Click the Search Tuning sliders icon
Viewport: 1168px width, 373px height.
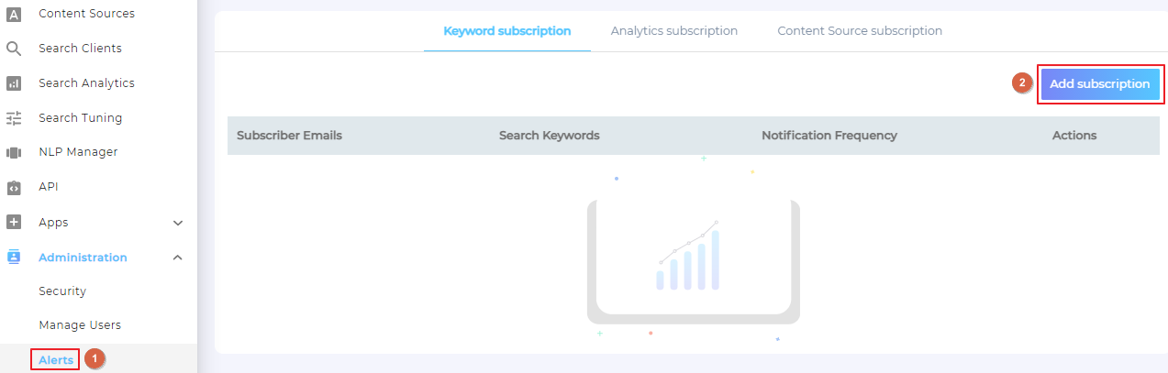pyautogui.click(x=14, y=118)
